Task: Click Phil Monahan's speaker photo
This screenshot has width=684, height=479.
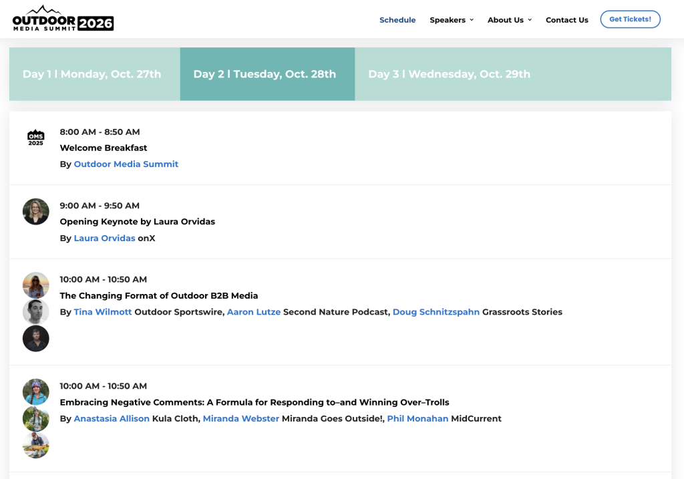Action: [36, 446]
